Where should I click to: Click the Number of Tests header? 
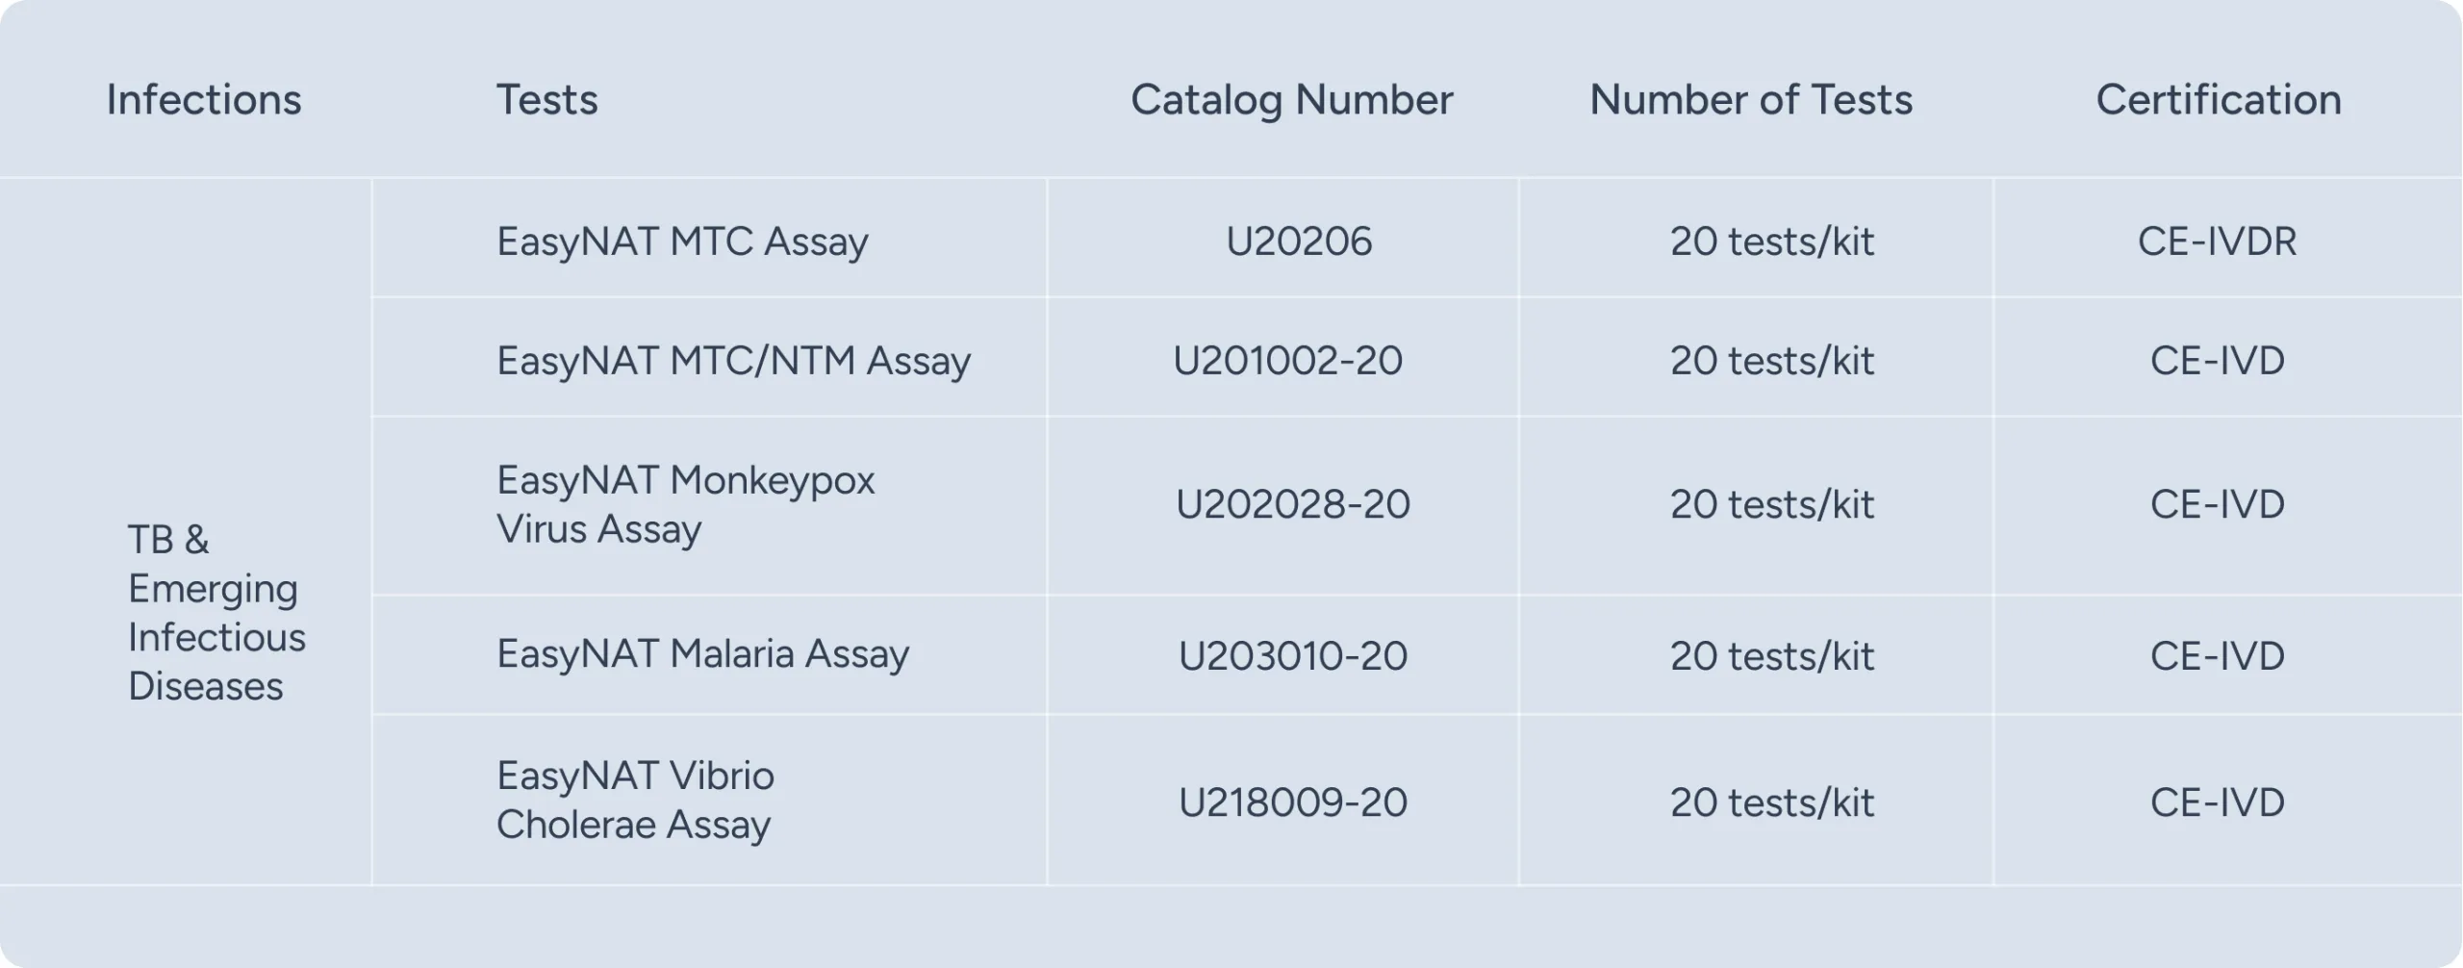tap(1750, 100)
